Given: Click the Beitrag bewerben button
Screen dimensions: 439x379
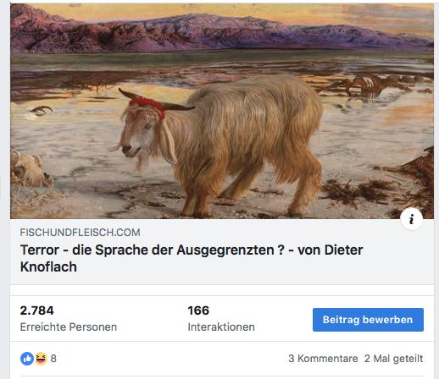Looking at the screenshot, I should (x=368, y=320).
